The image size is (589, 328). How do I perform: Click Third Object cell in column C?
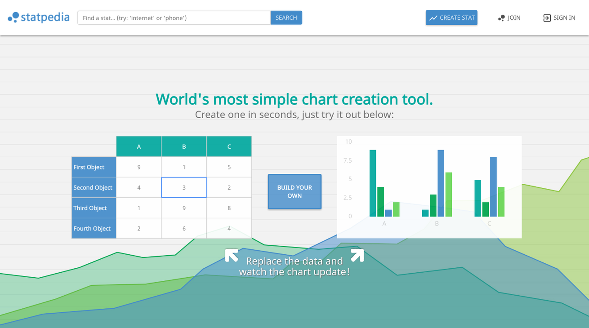(x=229, y=208)
